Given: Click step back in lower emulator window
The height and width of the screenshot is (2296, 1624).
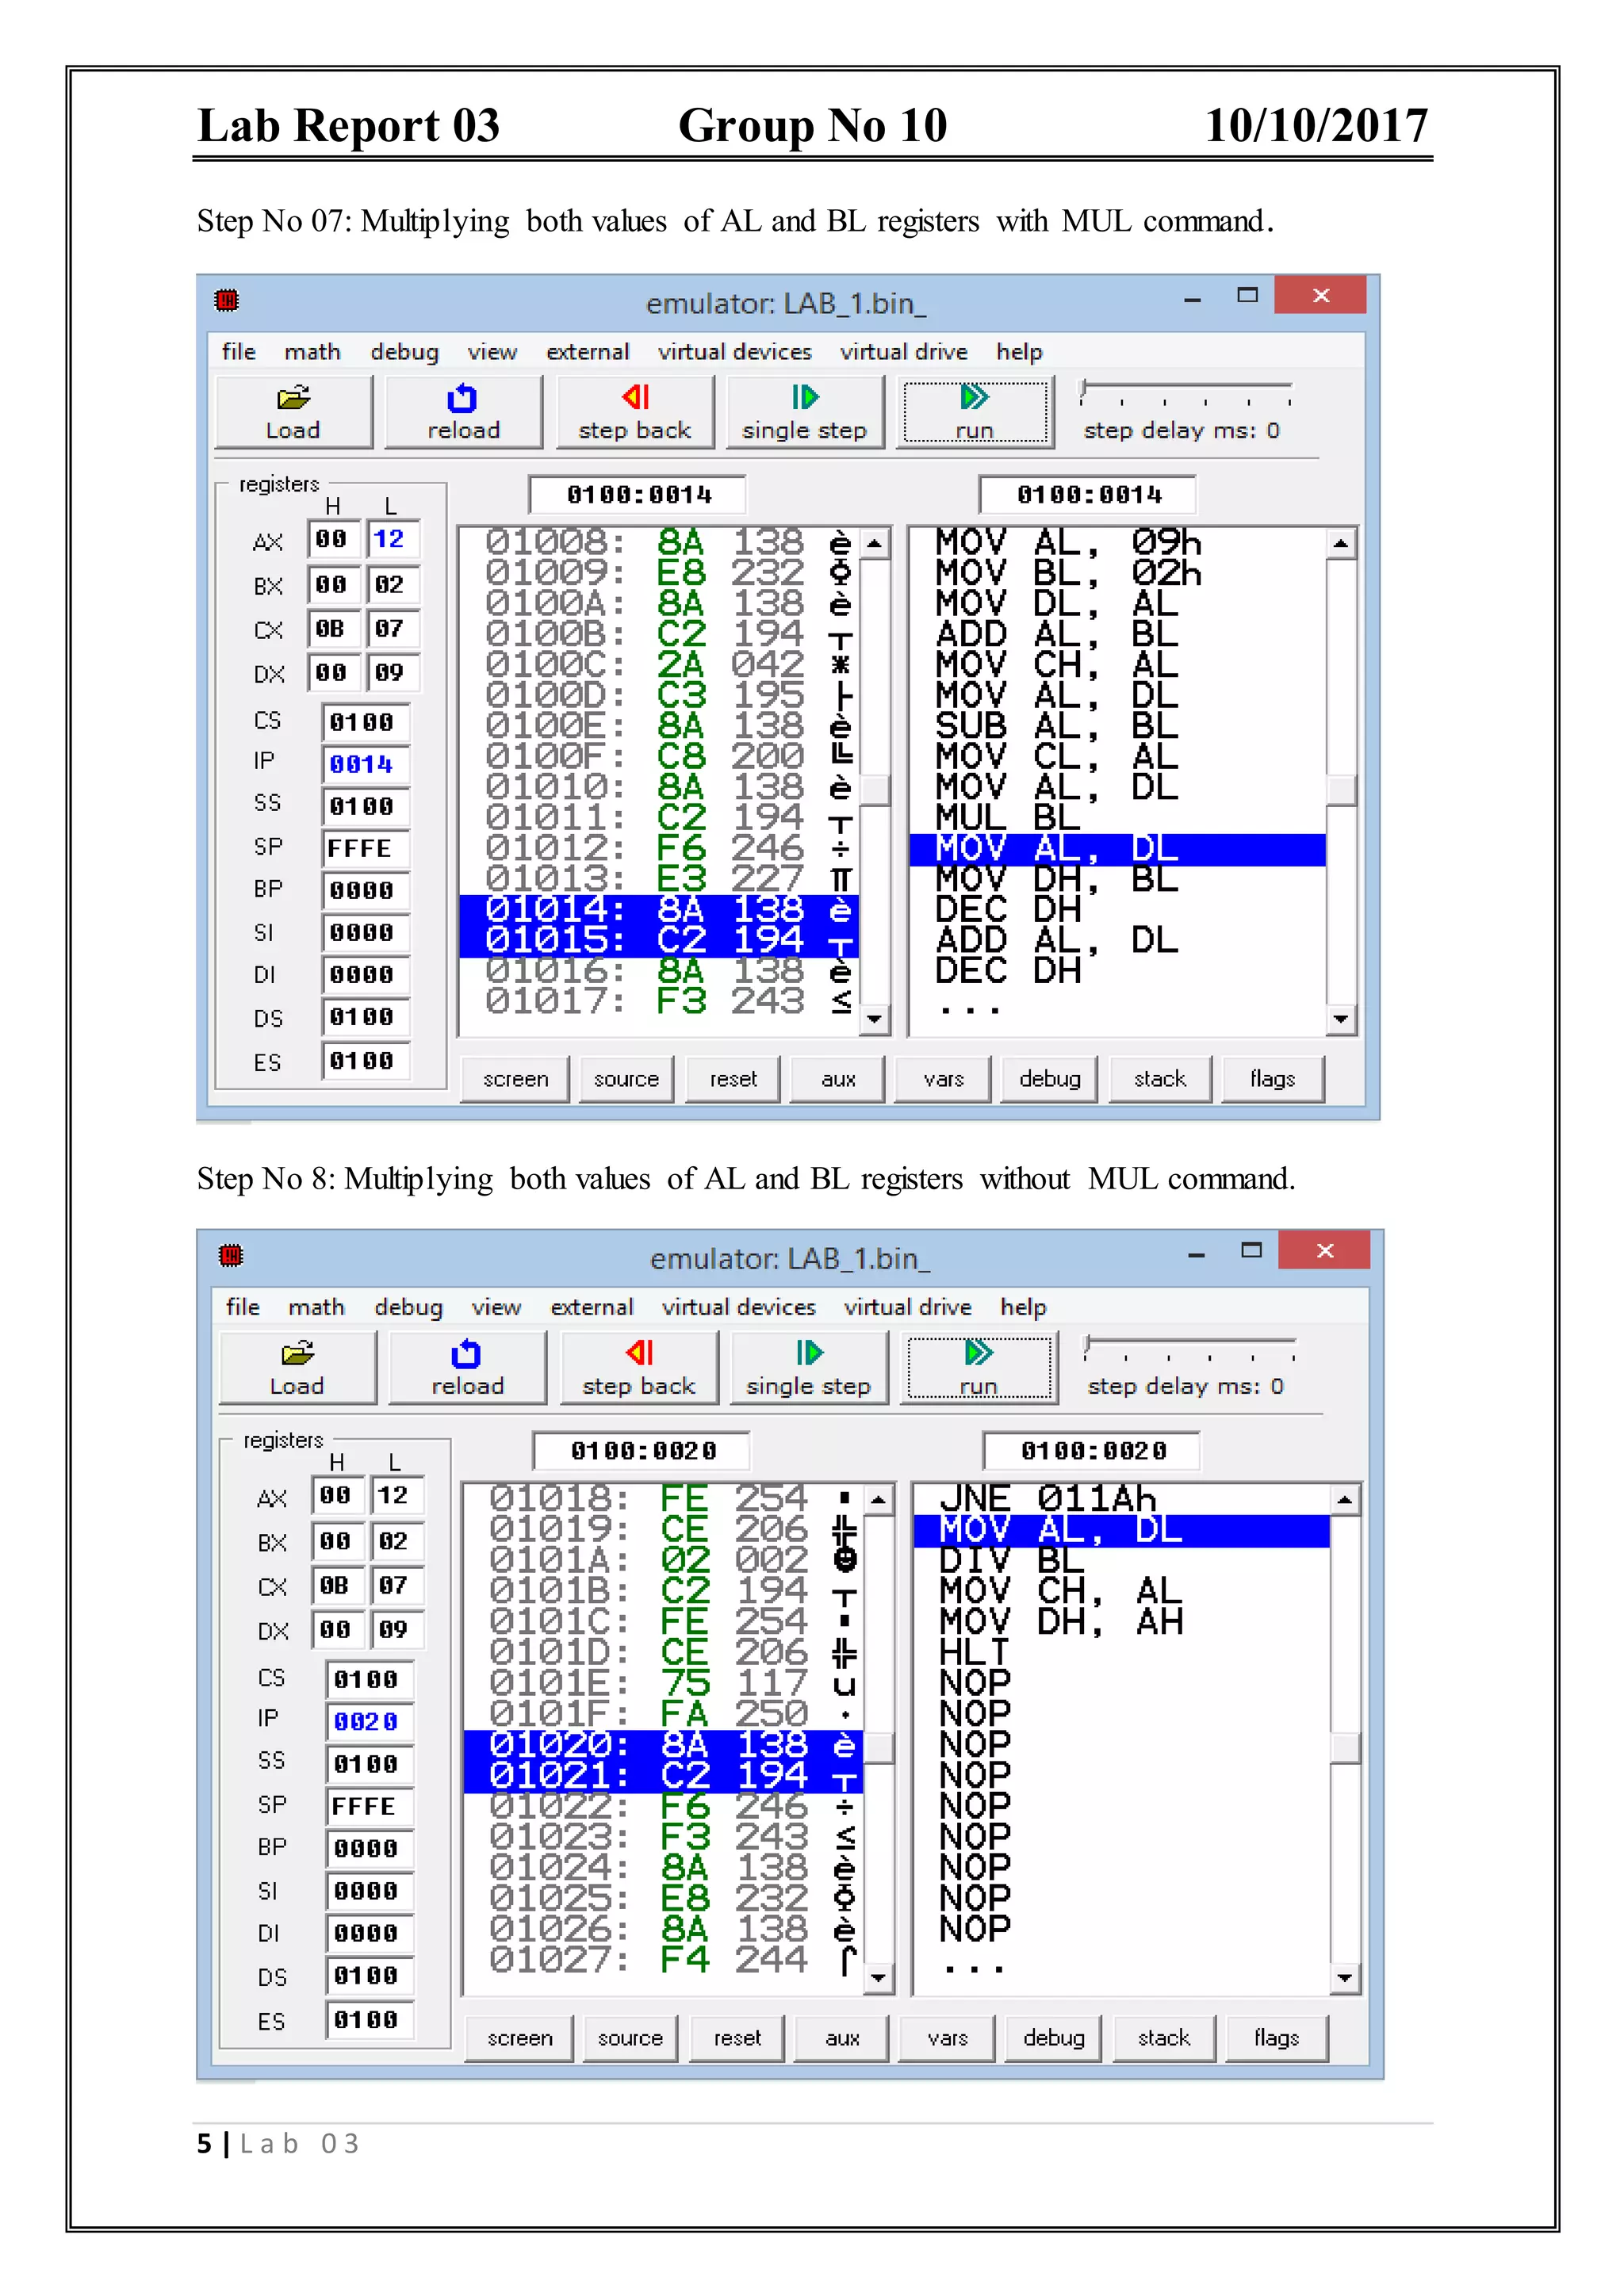Looking at the screenshot, I should [x=639, y=1368].
